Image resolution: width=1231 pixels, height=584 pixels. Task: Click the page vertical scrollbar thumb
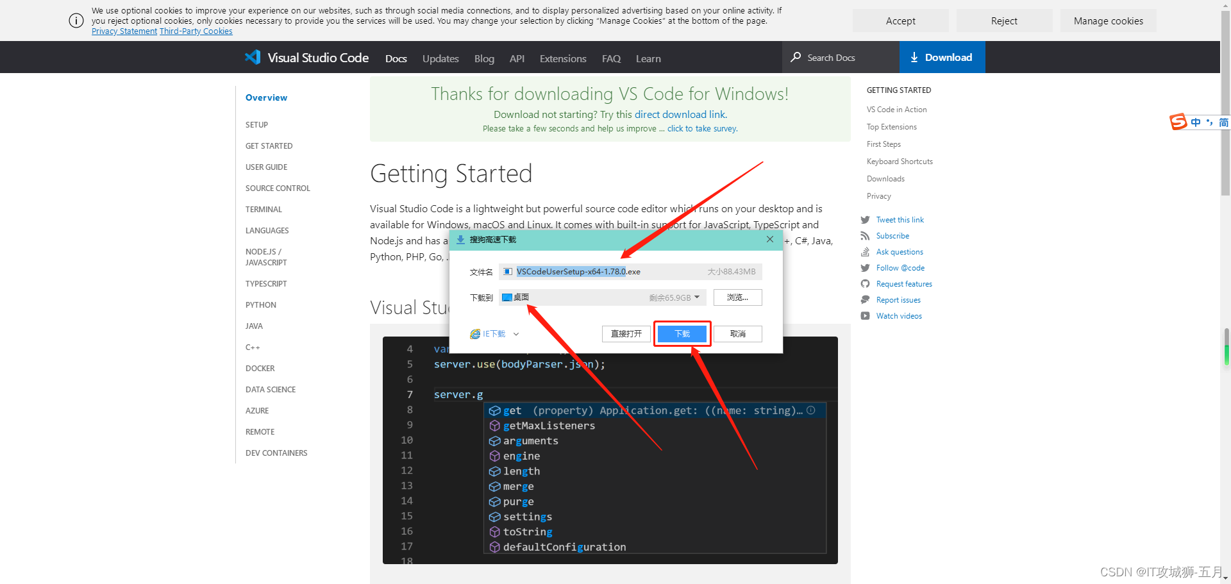coord(1225,103)
